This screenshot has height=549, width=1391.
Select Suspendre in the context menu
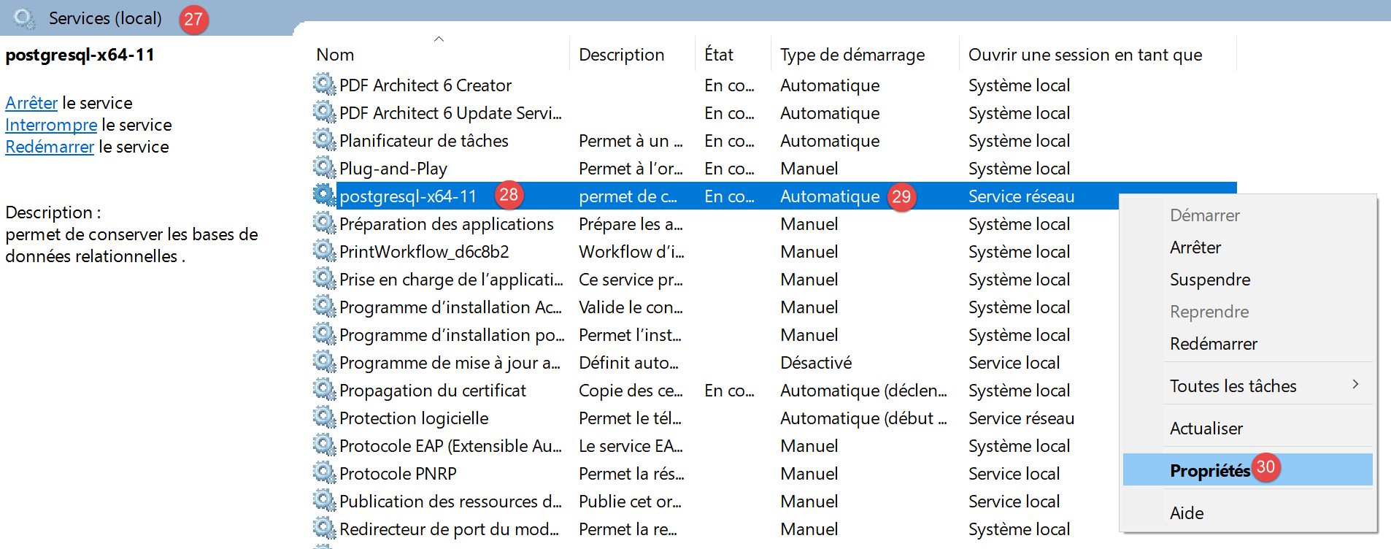(x=1209, y=280)
